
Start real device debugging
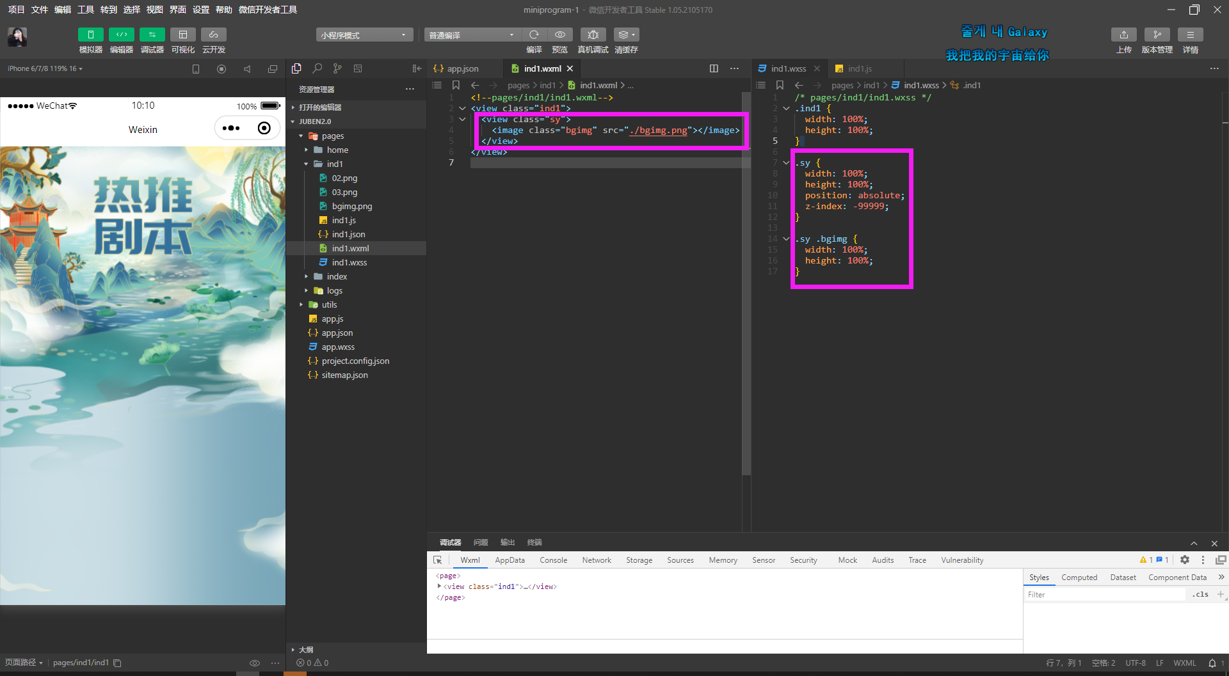pos(593,35)
